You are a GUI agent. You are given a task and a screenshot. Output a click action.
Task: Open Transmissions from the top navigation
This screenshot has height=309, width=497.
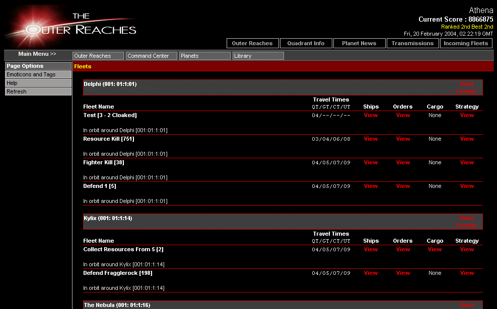pos(412,43)
